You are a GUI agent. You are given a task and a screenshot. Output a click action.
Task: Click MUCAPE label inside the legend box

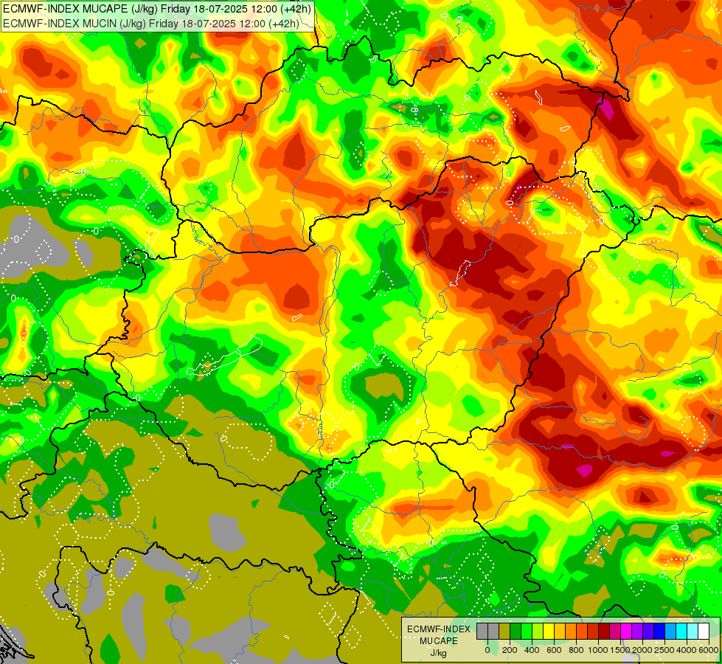(x=439, y=641)
